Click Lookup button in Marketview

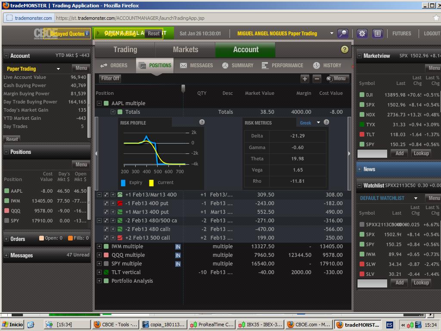pyautogui.click(x=421, y=153)
